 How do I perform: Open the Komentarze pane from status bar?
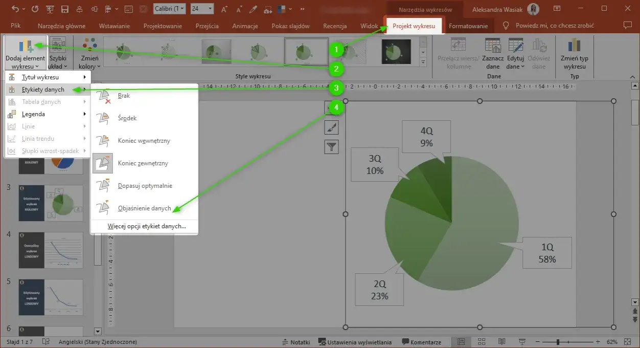421,342
